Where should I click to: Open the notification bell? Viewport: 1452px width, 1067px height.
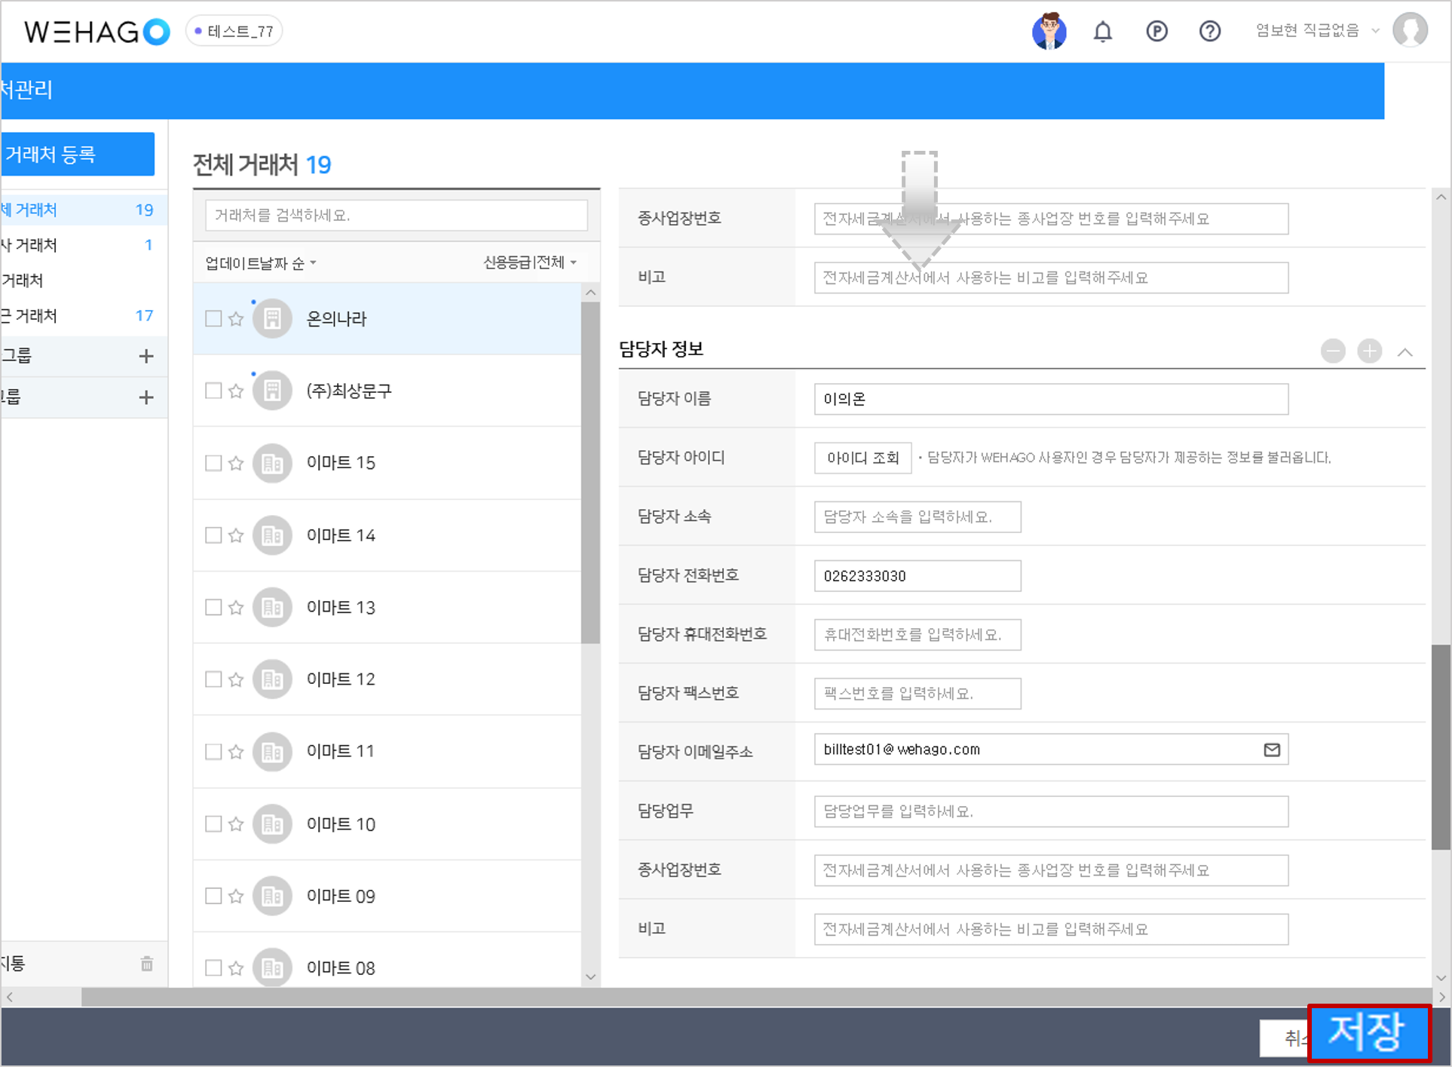coord(1102,32)
